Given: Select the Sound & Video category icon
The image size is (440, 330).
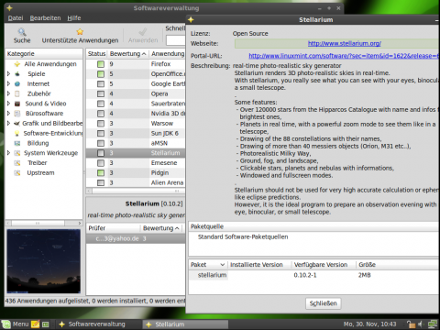Looking at the screenshot, I should (x=17, y=104).
